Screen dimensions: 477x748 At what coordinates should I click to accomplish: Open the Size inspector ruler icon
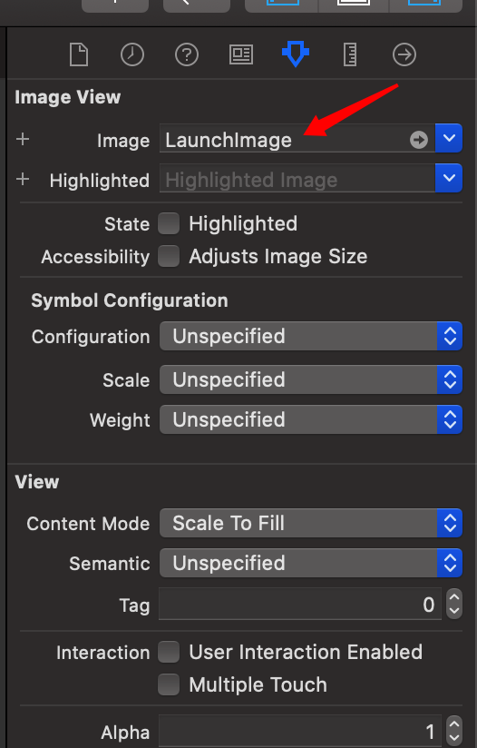(x=350, y=54)
